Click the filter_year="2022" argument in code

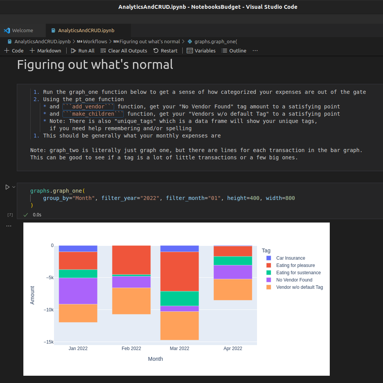(130, 198)
